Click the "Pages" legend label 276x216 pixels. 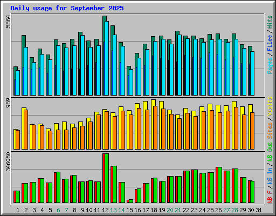(270, 66)
